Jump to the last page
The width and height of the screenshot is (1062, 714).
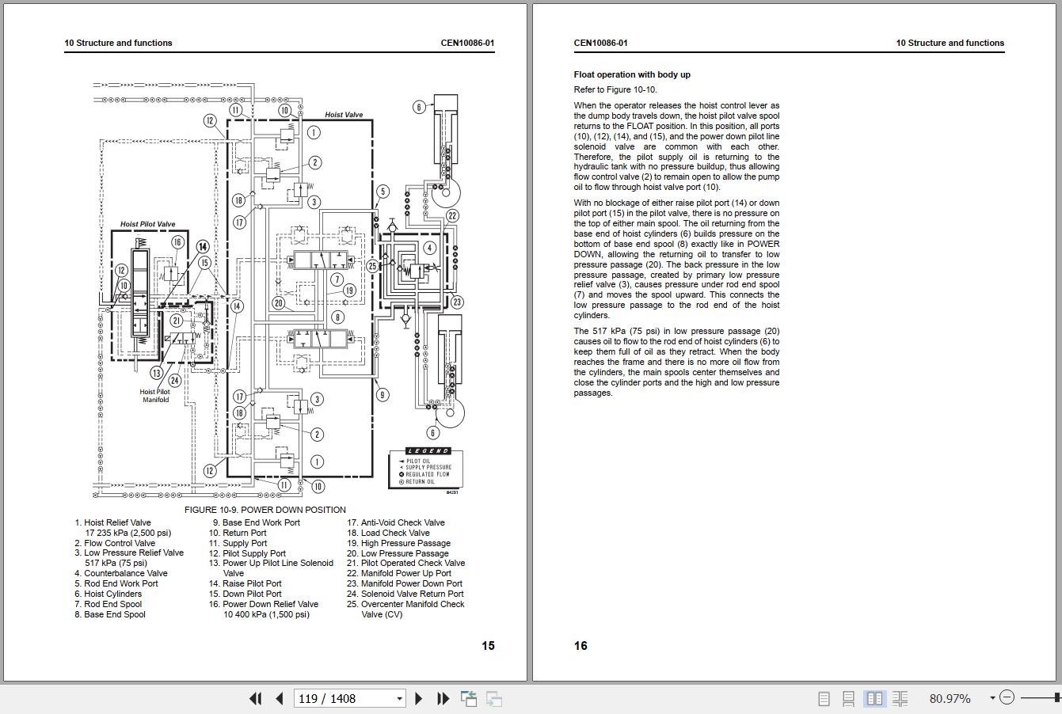443,698
